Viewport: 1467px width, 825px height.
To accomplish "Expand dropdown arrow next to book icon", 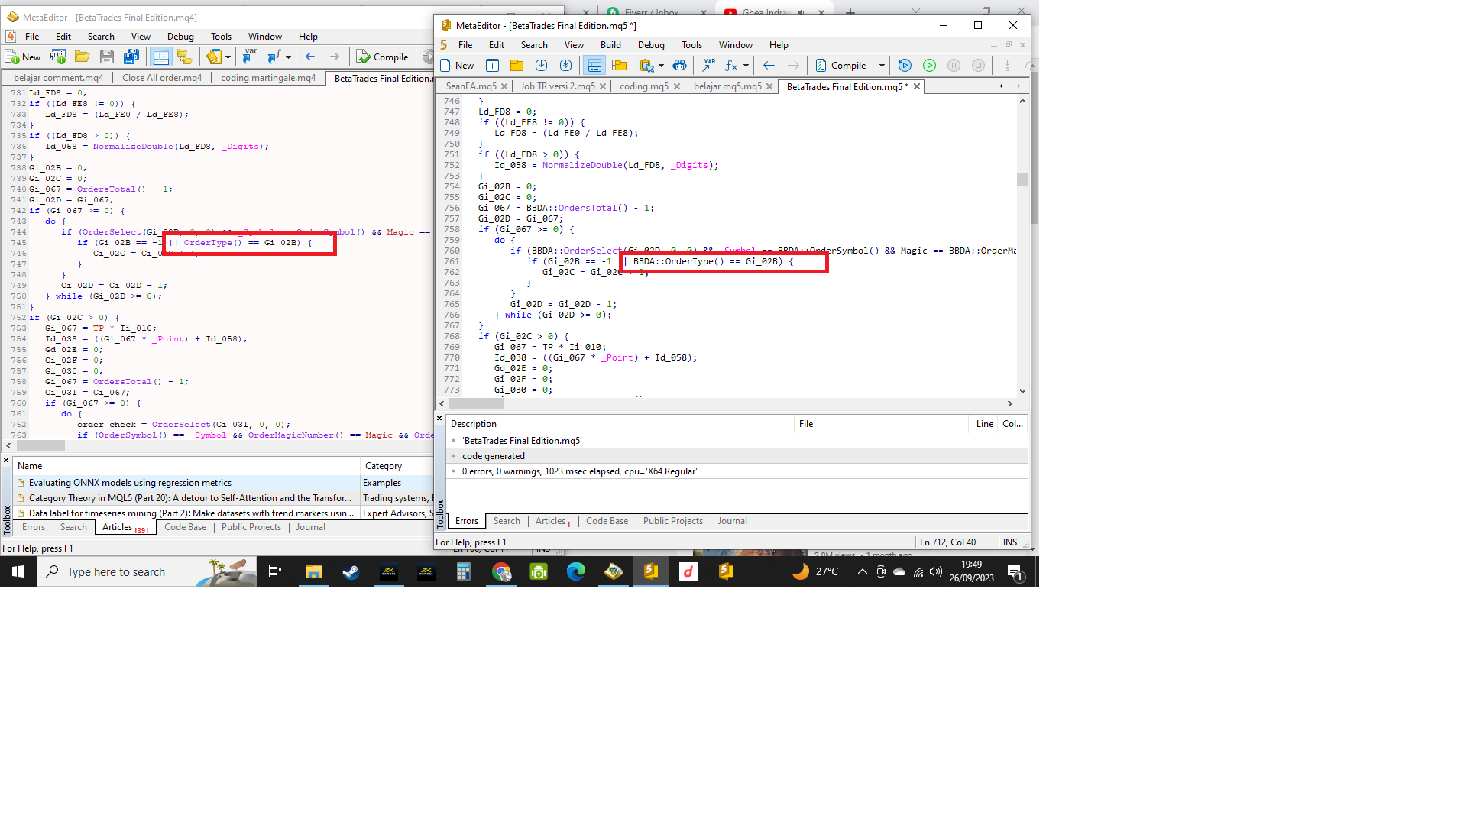I will [x=228, y=57].
